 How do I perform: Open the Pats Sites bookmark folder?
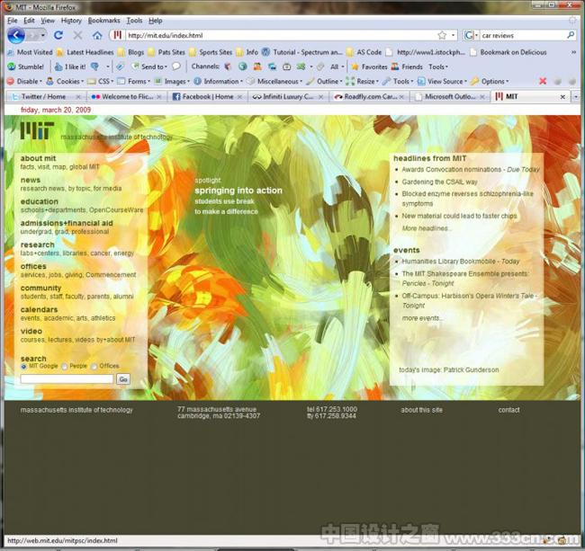pyautogui.click(x=166, y=52)
